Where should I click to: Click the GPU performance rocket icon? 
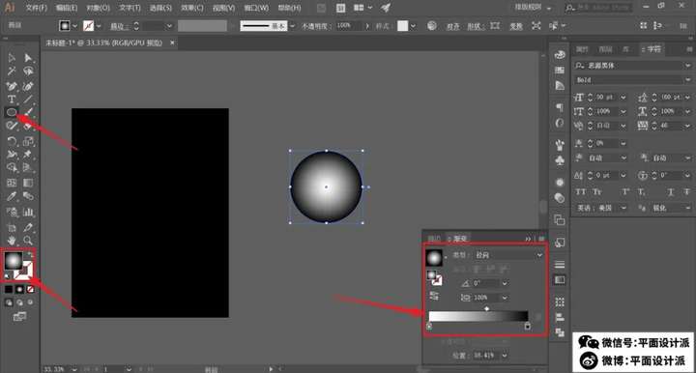(386, 8)
